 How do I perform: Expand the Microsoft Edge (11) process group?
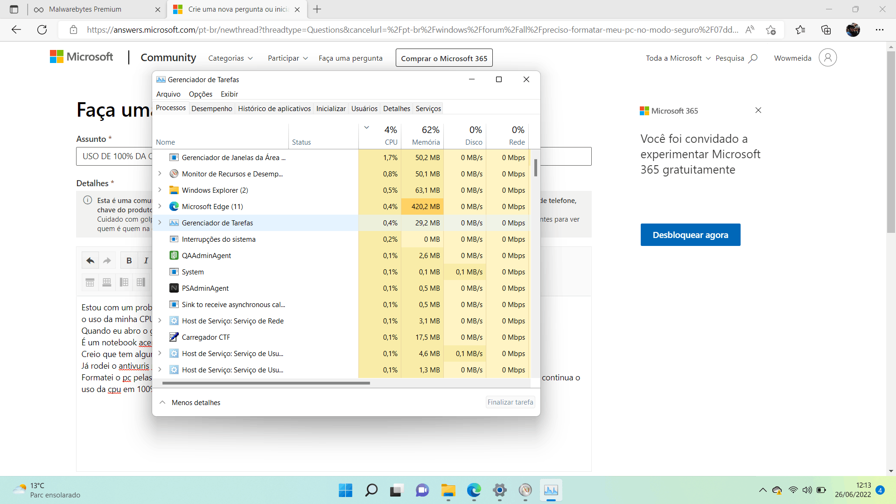[160, 206]
